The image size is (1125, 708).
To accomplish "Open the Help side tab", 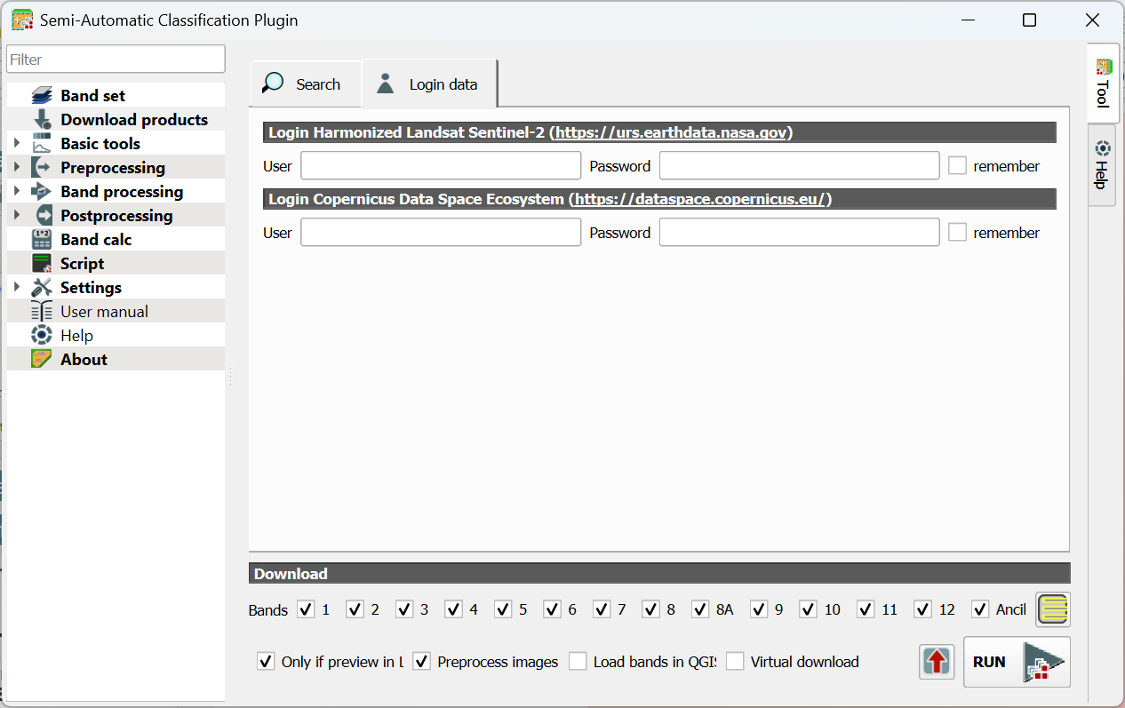I will pyautogui.click(x=1102, y=166).
